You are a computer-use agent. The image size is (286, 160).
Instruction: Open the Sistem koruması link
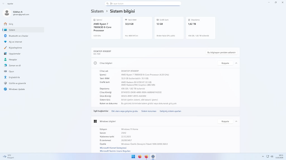point(149,111)
